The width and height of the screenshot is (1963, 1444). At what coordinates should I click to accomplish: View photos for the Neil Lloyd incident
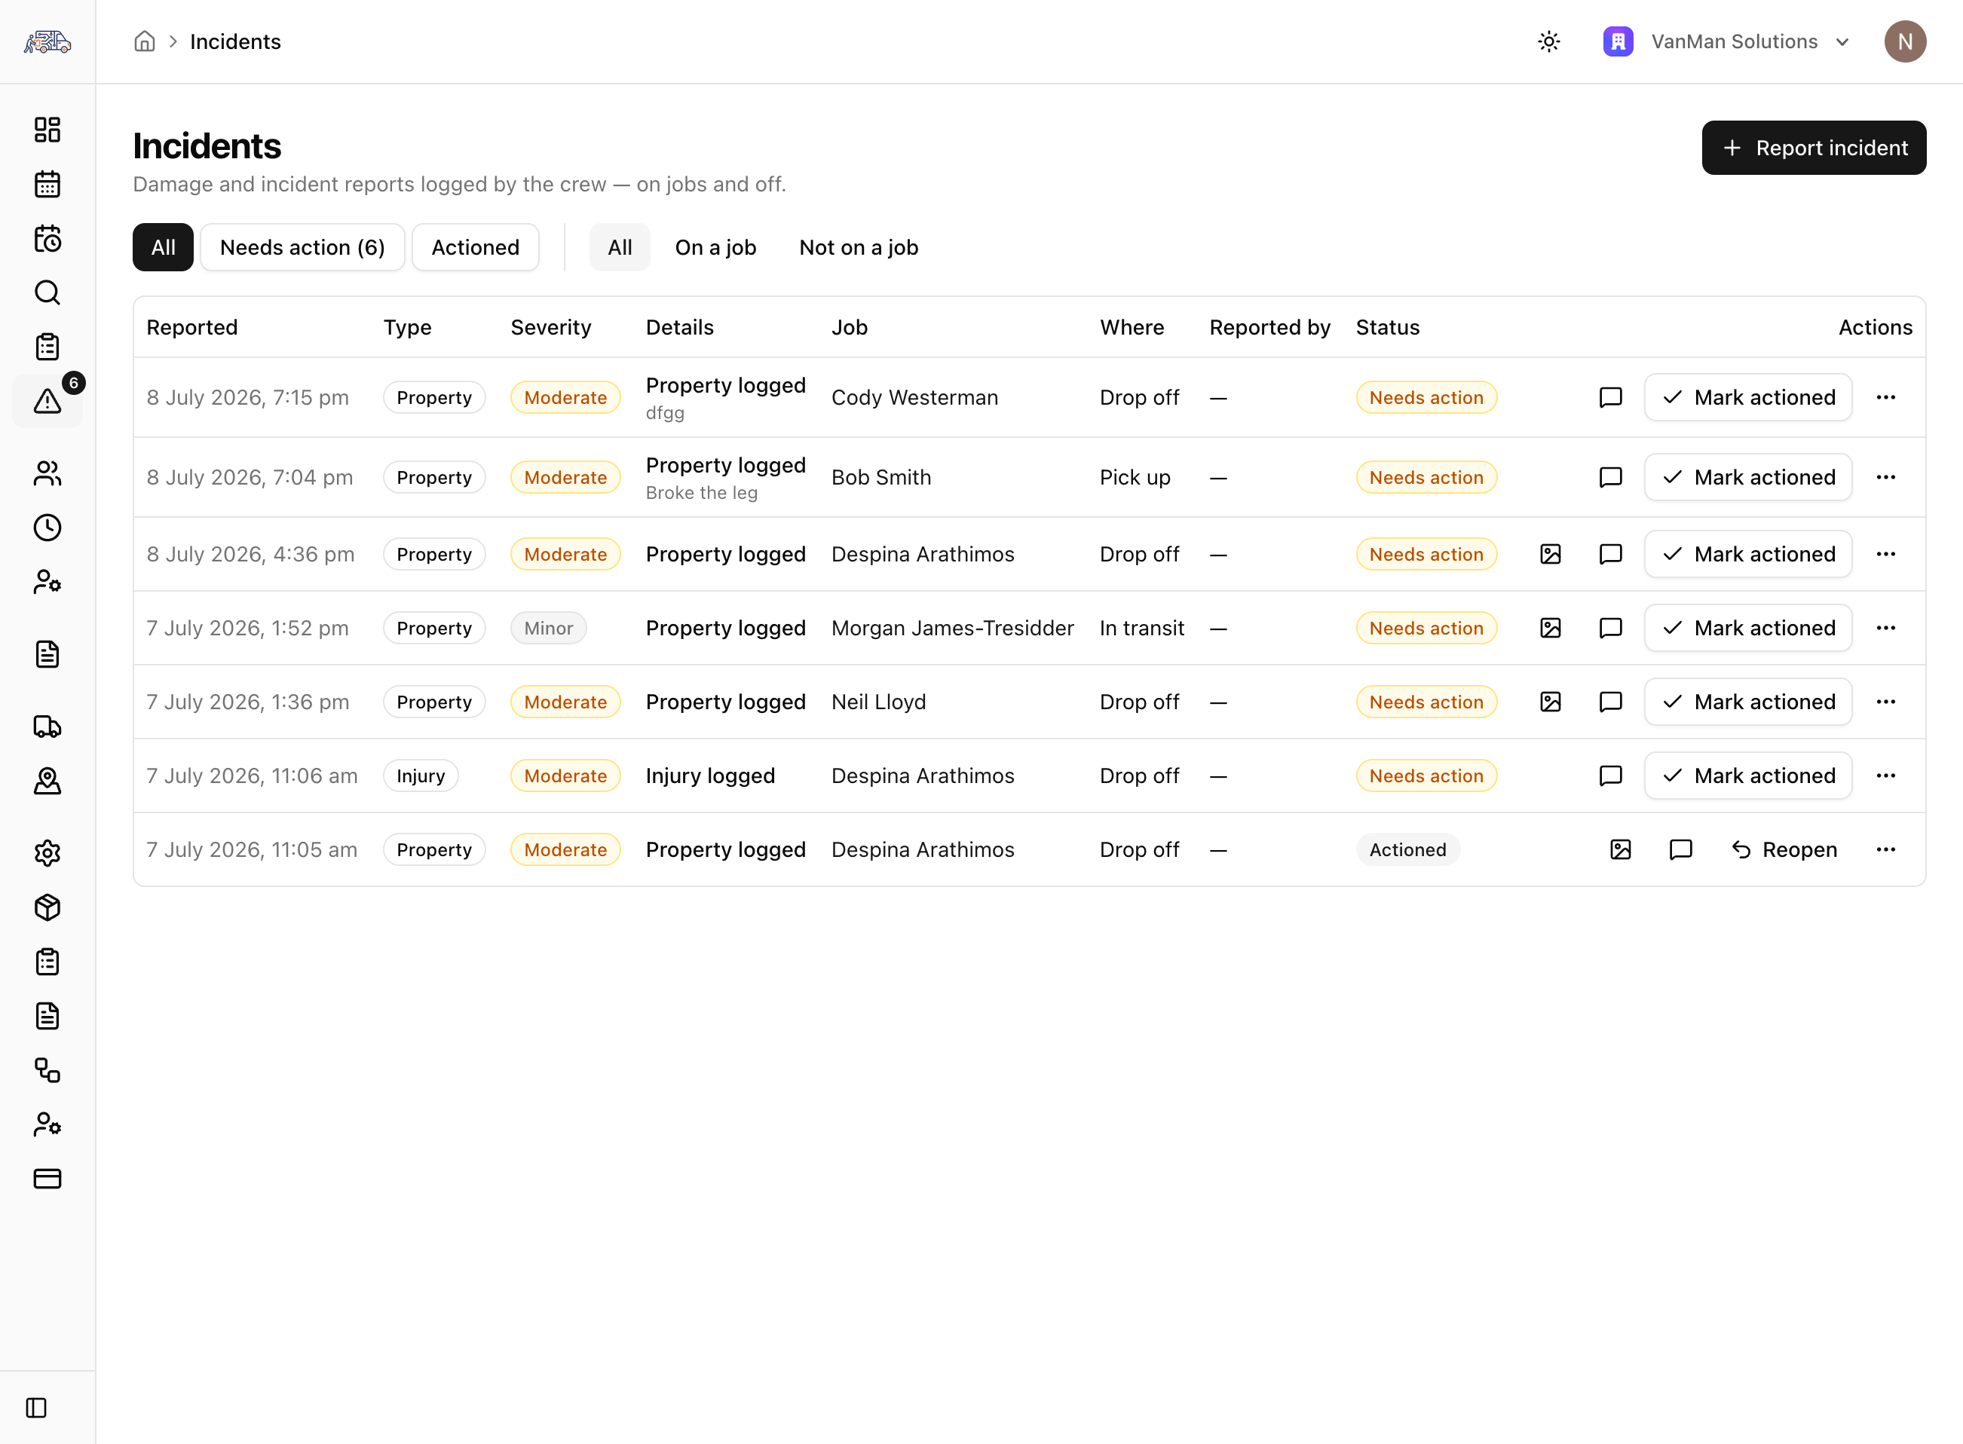(x=1549, y=702)
